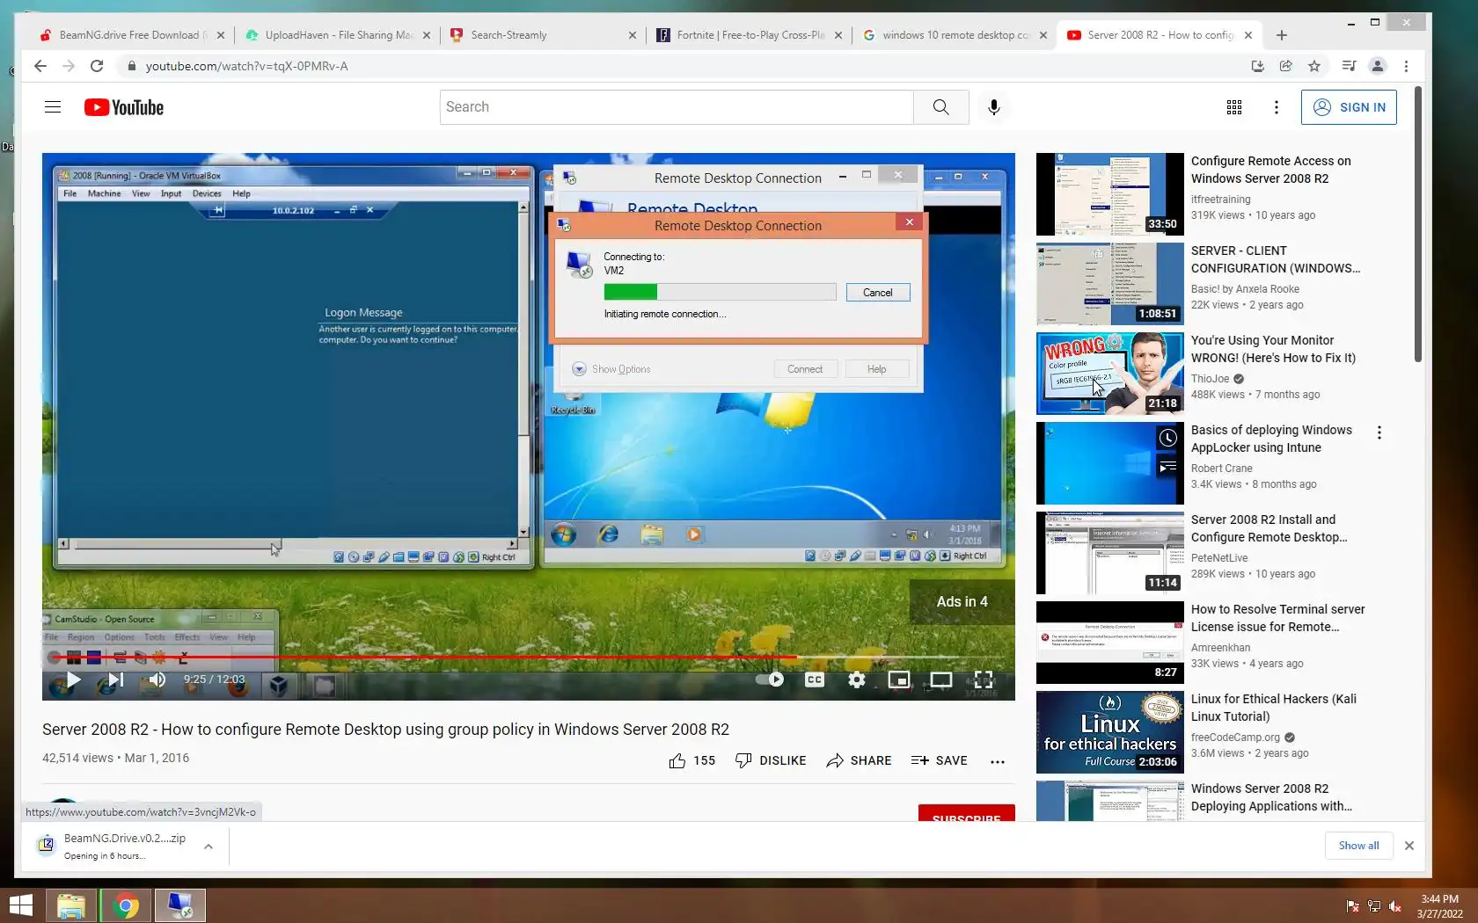Toggle closed captions on the video
Image resolution: width=1478 pixels, height=923 pixels.
(815, 680)
